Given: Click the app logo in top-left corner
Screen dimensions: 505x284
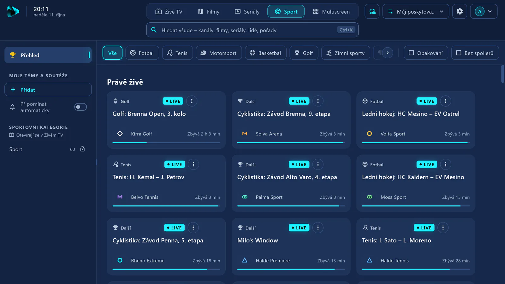Looking at the screenshot, I should [x=13, y=12].
